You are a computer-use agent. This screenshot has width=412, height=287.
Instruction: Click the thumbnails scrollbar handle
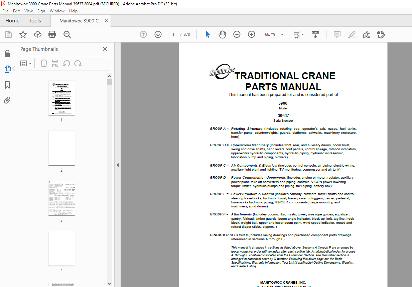tap(109, 82)
